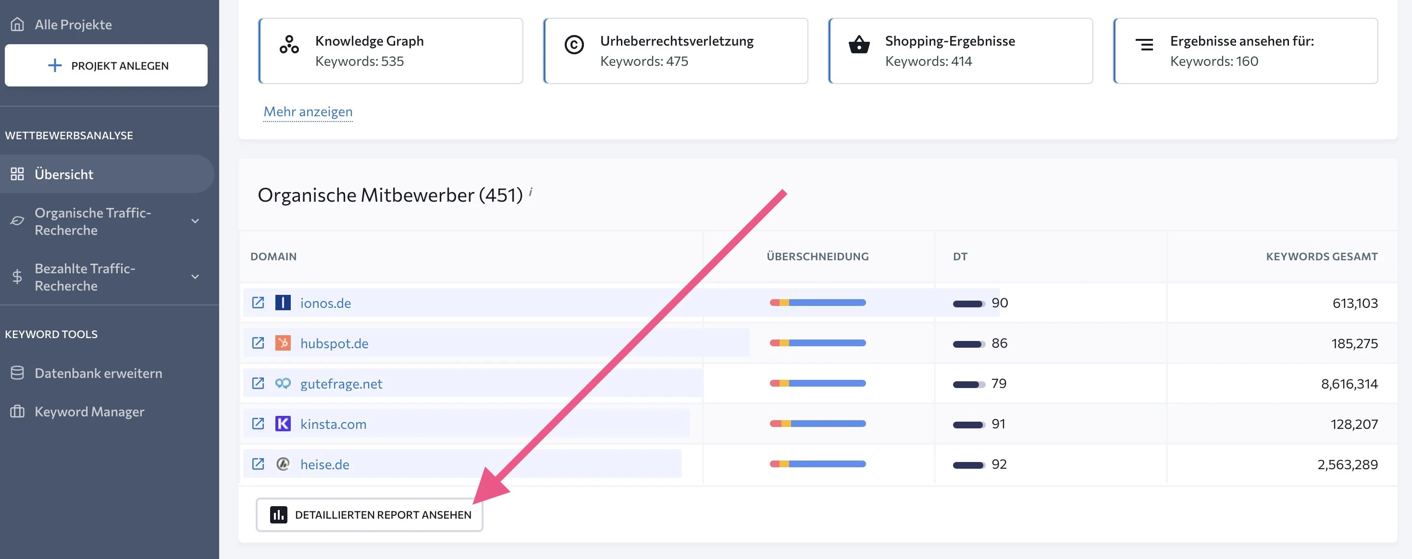Navigate to Alle Projekte
1412x559 pixels.
pyautogui.click(x=73, y=24)
